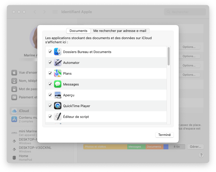Select the Automator robot icon
The width and height of the screenshot is (216, 172).
(57, 62)
